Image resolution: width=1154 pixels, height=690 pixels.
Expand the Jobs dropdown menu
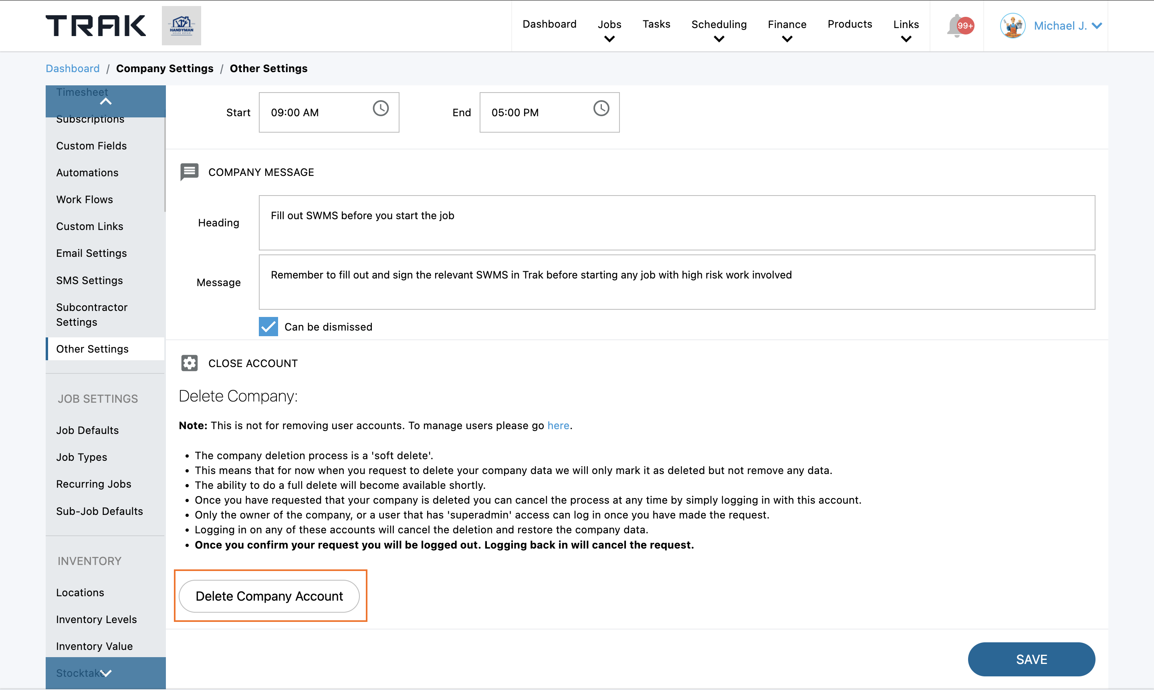pyautogui.click(x=609, y=30)
